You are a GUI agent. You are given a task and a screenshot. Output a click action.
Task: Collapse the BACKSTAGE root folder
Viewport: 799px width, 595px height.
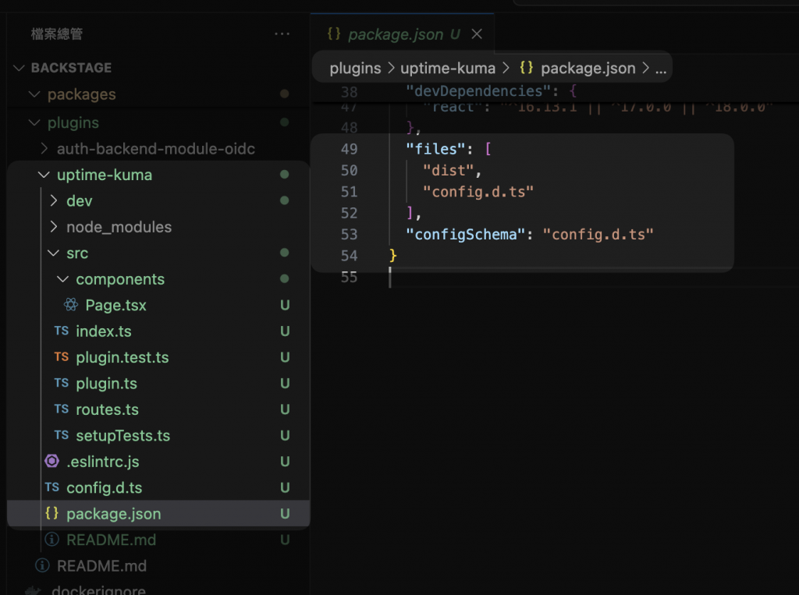(20, 68)
